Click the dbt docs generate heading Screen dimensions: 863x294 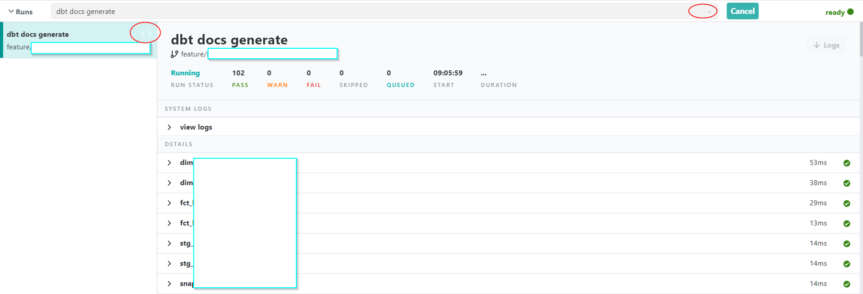[229, 40]
